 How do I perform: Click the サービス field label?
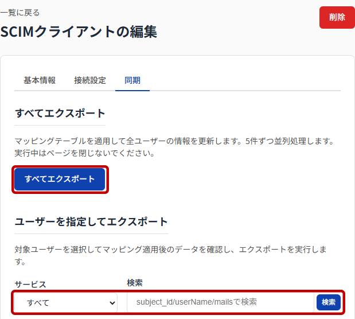30,285
